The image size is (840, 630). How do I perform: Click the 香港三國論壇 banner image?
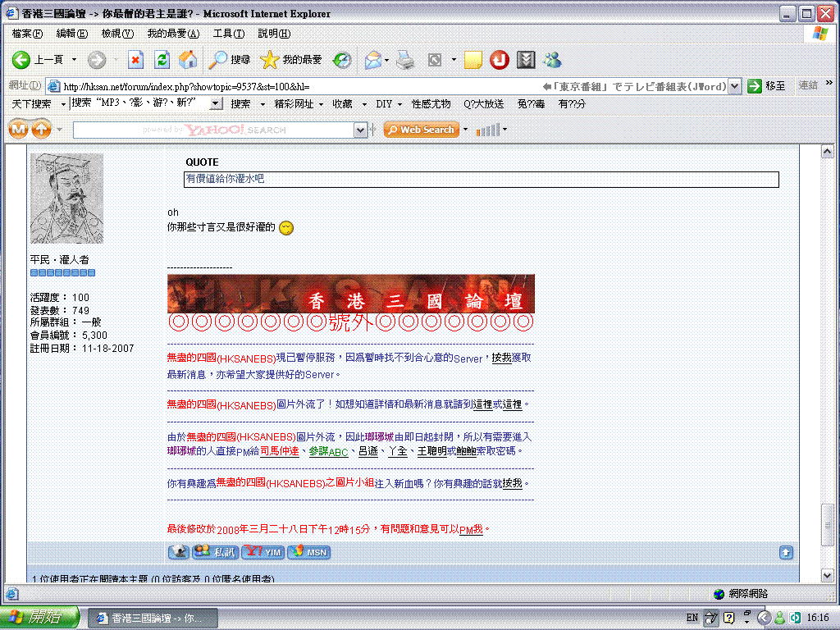(351, 294)
